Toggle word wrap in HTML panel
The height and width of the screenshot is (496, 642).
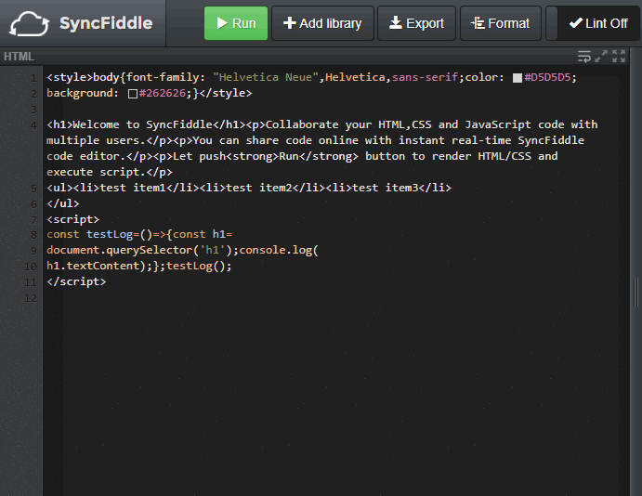pyautogui.click(x=584, y=57)
